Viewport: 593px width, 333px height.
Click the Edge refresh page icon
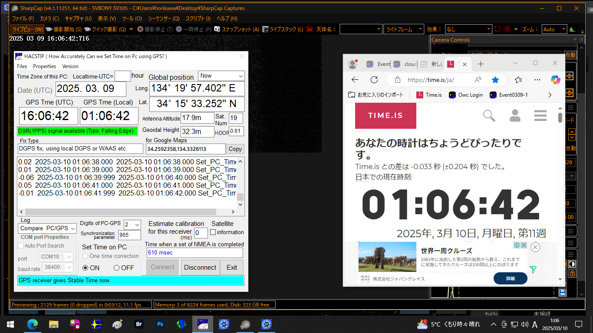[374, 80]
